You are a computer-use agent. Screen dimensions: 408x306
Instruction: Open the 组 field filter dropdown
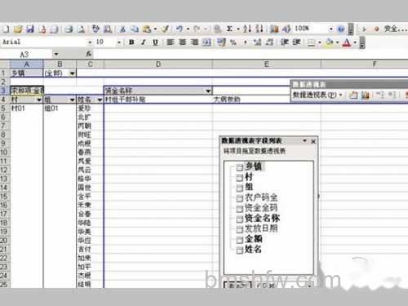(x=72, y=100)
